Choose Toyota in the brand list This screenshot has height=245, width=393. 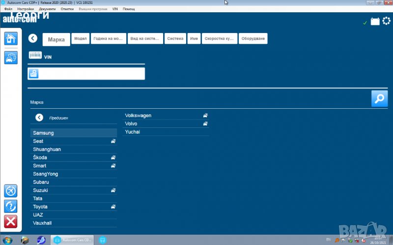pyautogui.click(x=40, y=207)
